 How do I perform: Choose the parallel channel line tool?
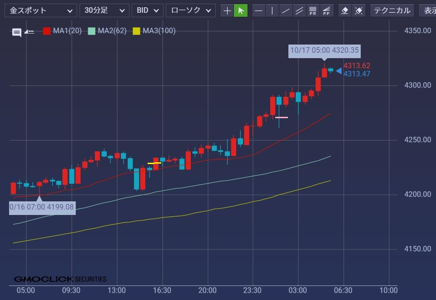point(299,10)
